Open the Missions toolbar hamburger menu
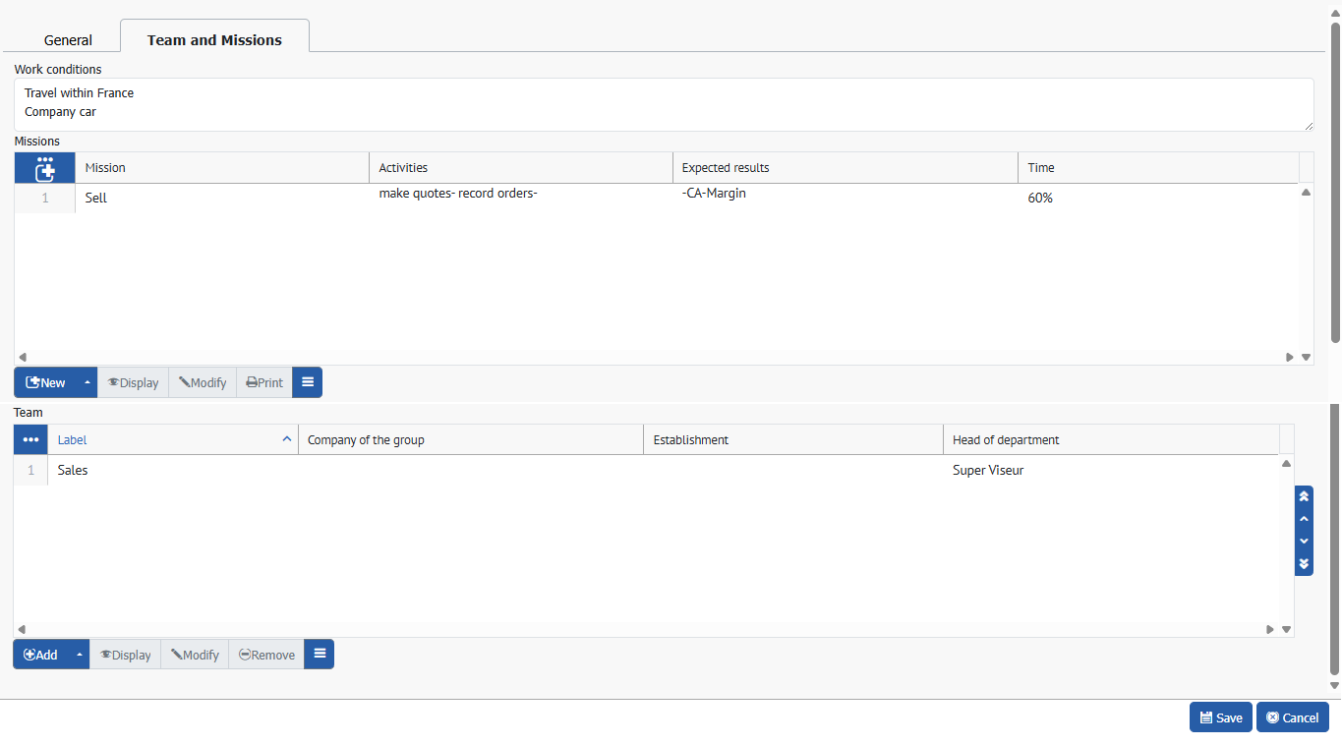Screen dimensions: 1342x745 click(x=308, y=382)
